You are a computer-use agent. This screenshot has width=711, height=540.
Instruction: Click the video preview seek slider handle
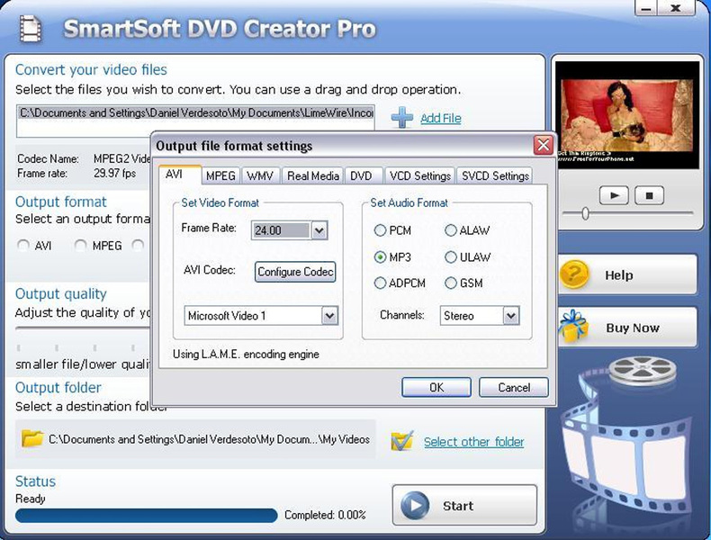coord(585,213)
